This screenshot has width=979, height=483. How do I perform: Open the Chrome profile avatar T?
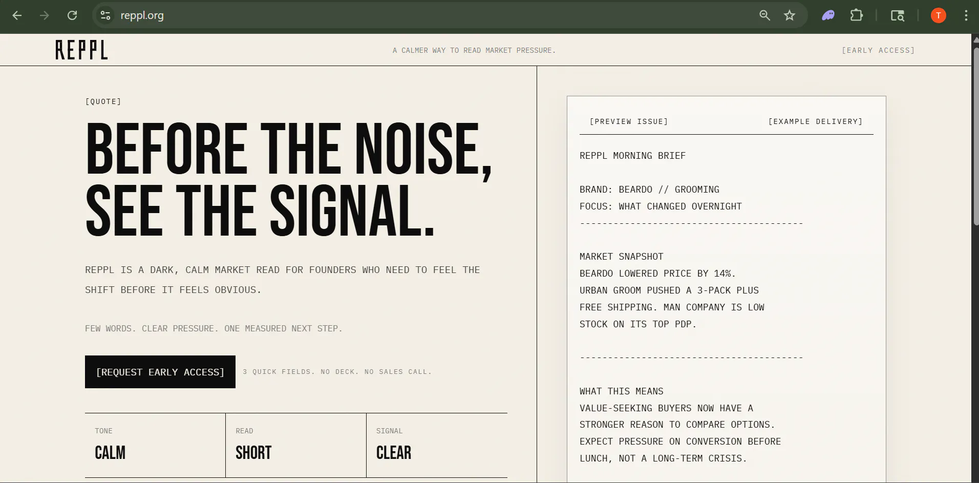point(939,15)
